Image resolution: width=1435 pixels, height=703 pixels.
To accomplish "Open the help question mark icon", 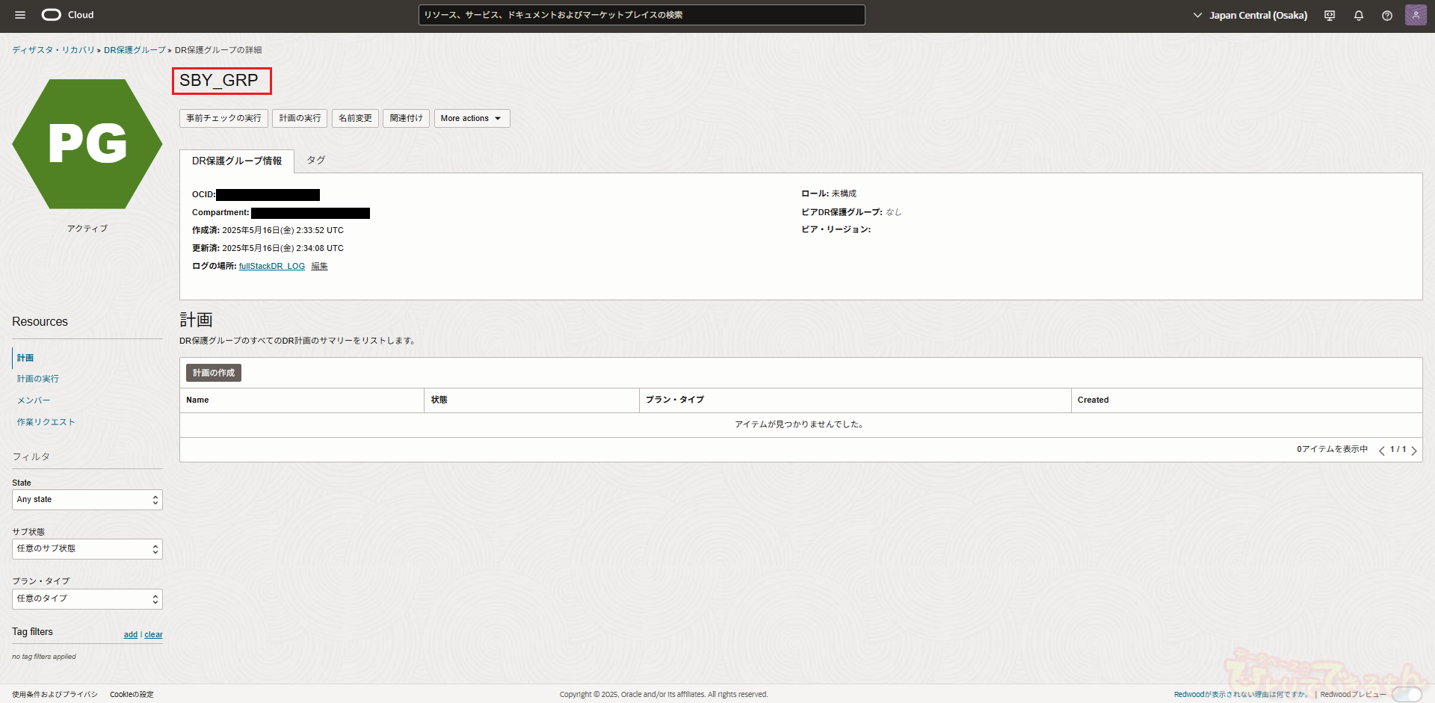I will pyautogui.click(x=1387, y=16).
